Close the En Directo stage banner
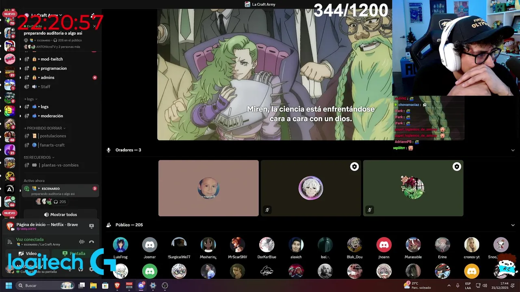 [94, 26]
